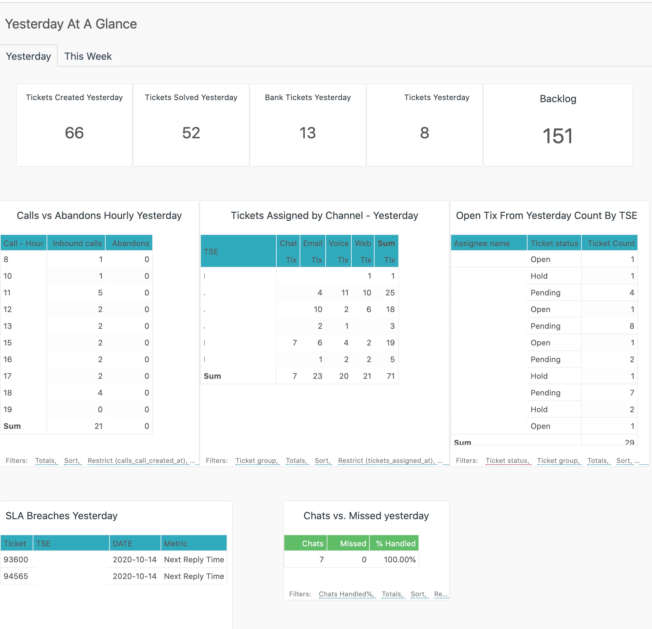Sort by Ticket Count column header
652x629 pixels.
click(610, 243)
